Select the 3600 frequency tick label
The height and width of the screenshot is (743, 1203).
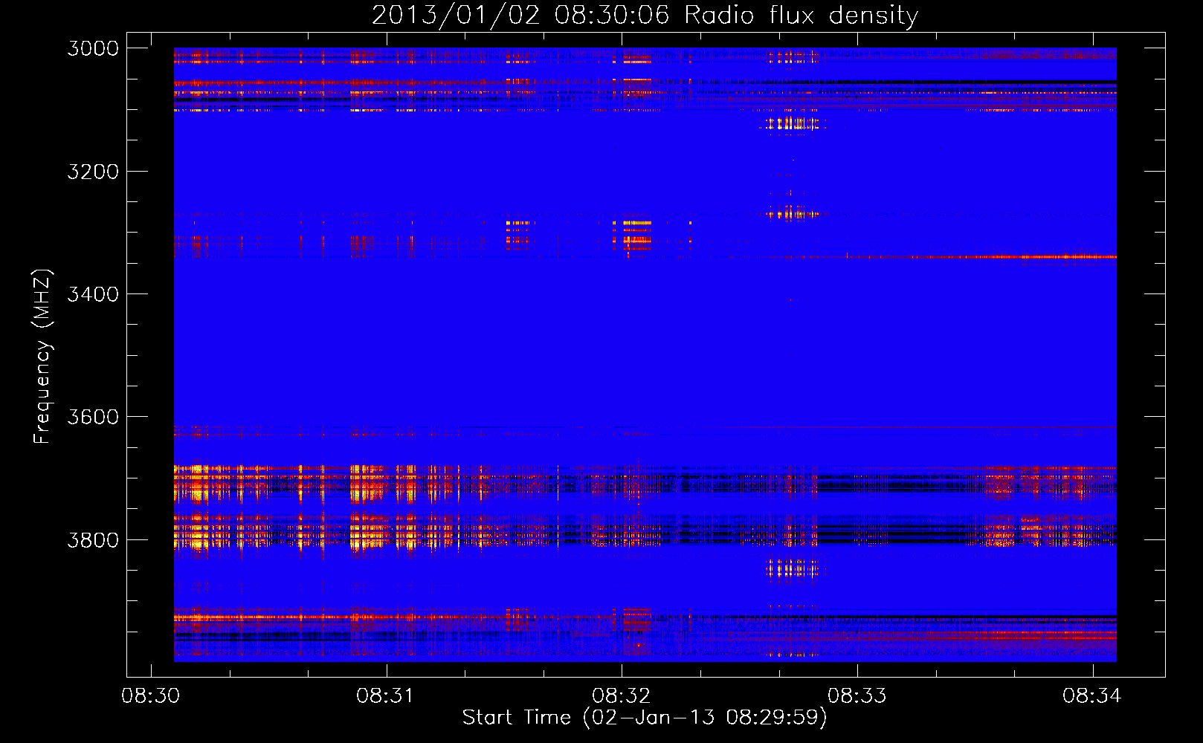click(x=93, y=417)
